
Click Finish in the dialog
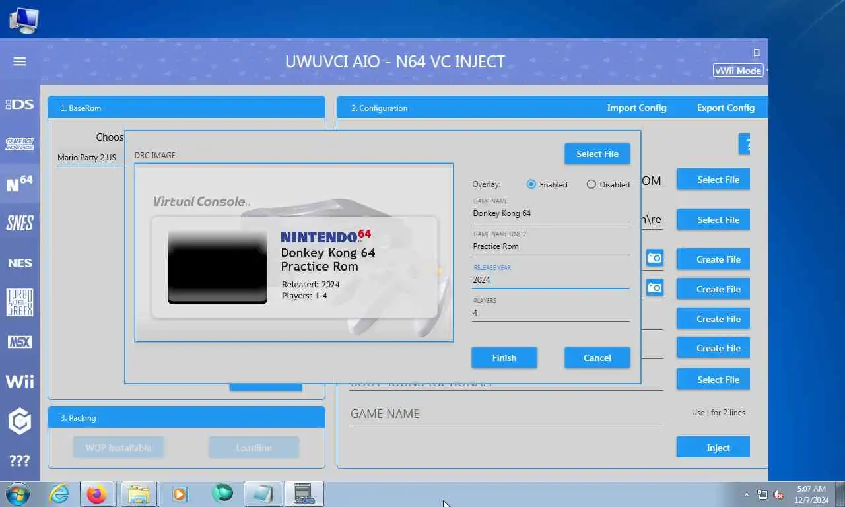(x=504, y=358)
